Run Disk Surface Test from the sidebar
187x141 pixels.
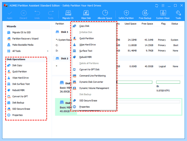[x=21, y=84]
